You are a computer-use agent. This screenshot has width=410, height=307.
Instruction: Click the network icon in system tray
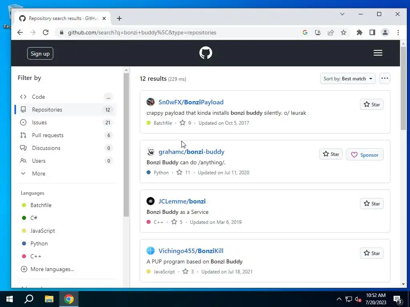(x=349, y=299)
